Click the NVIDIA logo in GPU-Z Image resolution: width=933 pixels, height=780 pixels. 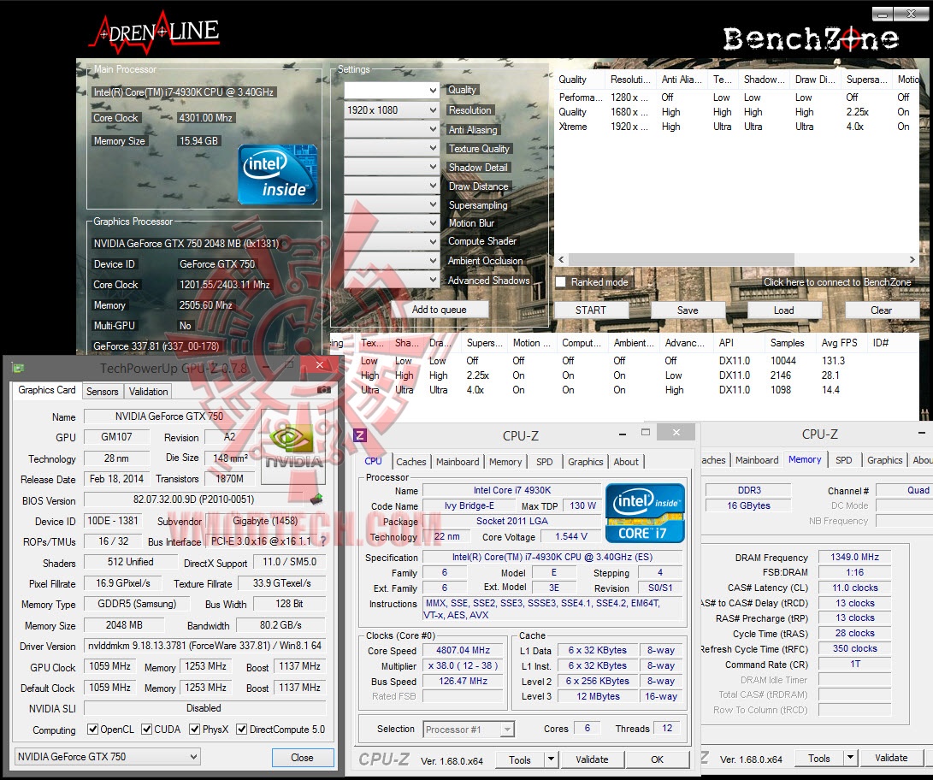293,446
